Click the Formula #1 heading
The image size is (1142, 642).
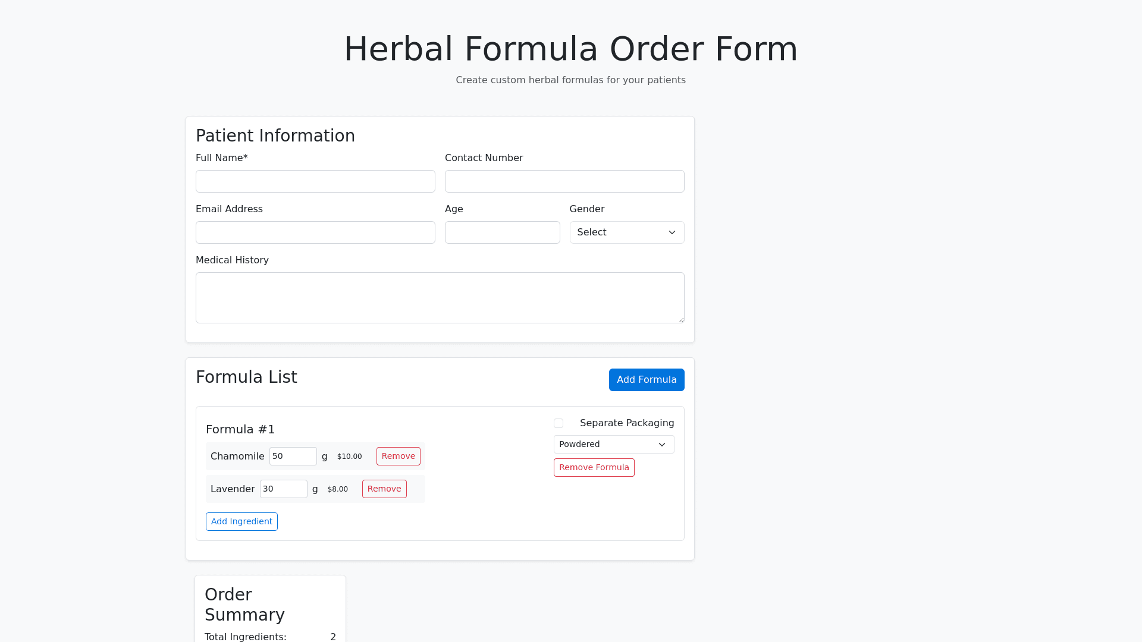pyautogui.click(x=240, y=429)
